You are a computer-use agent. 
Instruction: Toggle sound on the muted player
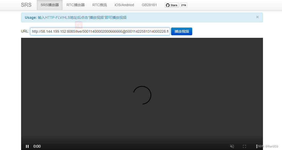pyautogui.click(x=232, y=146)
